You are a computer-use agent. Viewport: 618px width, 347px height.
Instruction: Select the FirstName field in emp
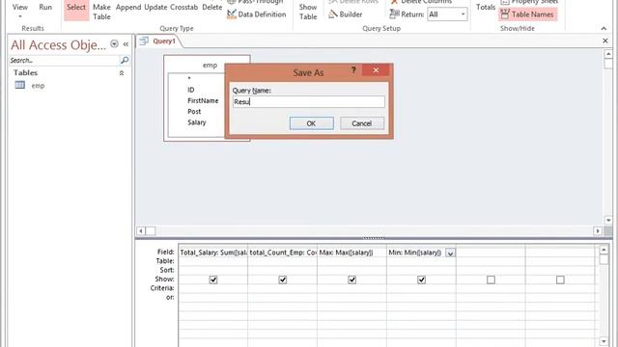(203, 100)
